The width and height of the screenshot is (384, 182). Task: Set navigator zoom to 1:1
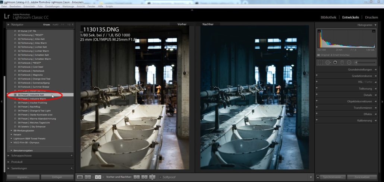tap(63, 25)
